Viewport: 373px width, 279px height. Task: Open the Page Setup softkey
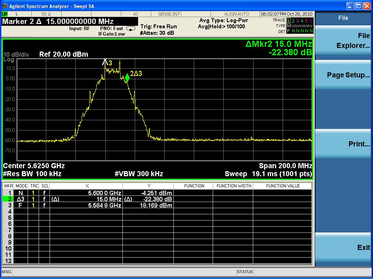tap(343, 75)
